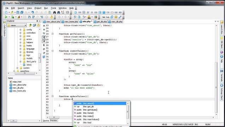225x127 pixels.
Task: Switch editor to Source view
Action: [x=46, y=121]
